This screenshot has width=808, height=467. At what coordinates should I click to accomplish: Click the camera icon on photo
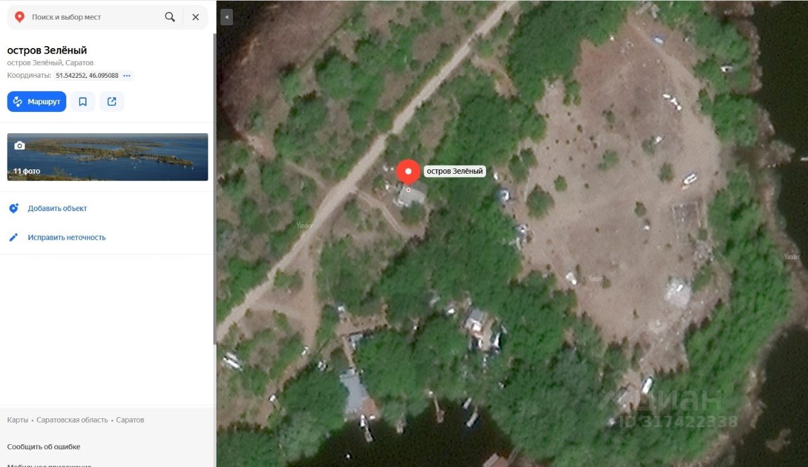[x=20, y=146]
